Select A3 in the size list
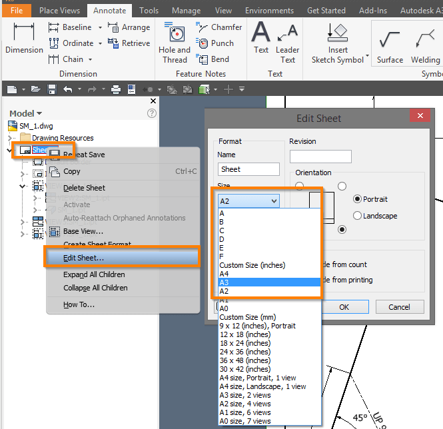Viewport: 443px width, 429px height. [270, 282]
